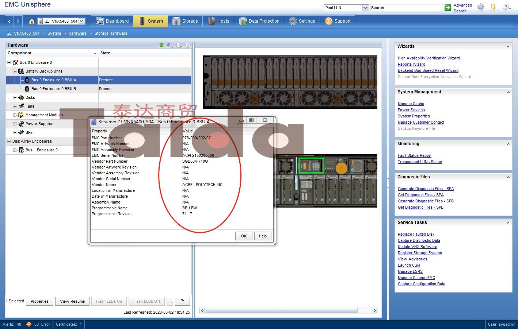Click the Disks component icon
Viewport: 518px width, 329px height.
tap(21, 97)
